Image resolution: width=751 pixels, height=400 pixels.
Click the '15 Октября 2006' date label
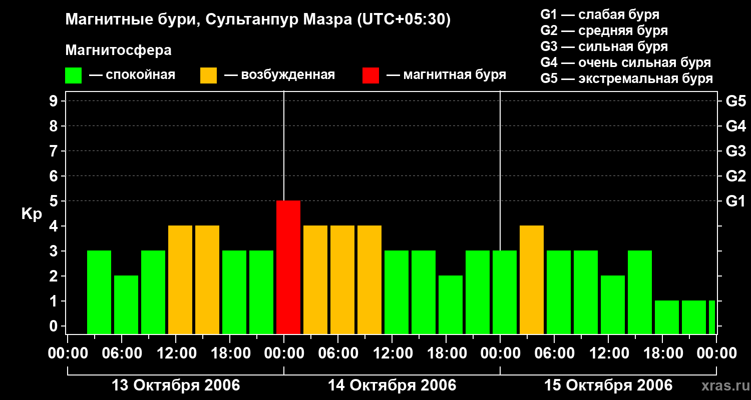point(608,385)
